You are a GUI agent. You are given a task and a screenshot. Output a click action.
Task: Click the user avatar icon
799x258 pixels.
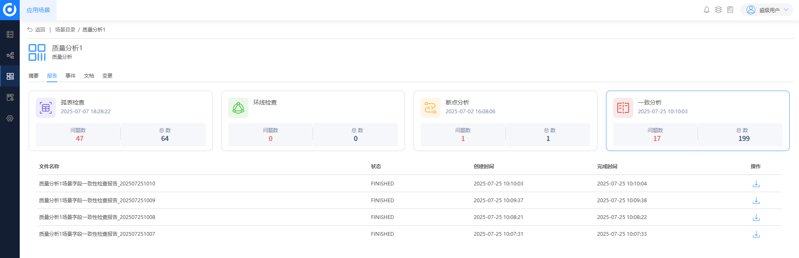click(751, 10)
